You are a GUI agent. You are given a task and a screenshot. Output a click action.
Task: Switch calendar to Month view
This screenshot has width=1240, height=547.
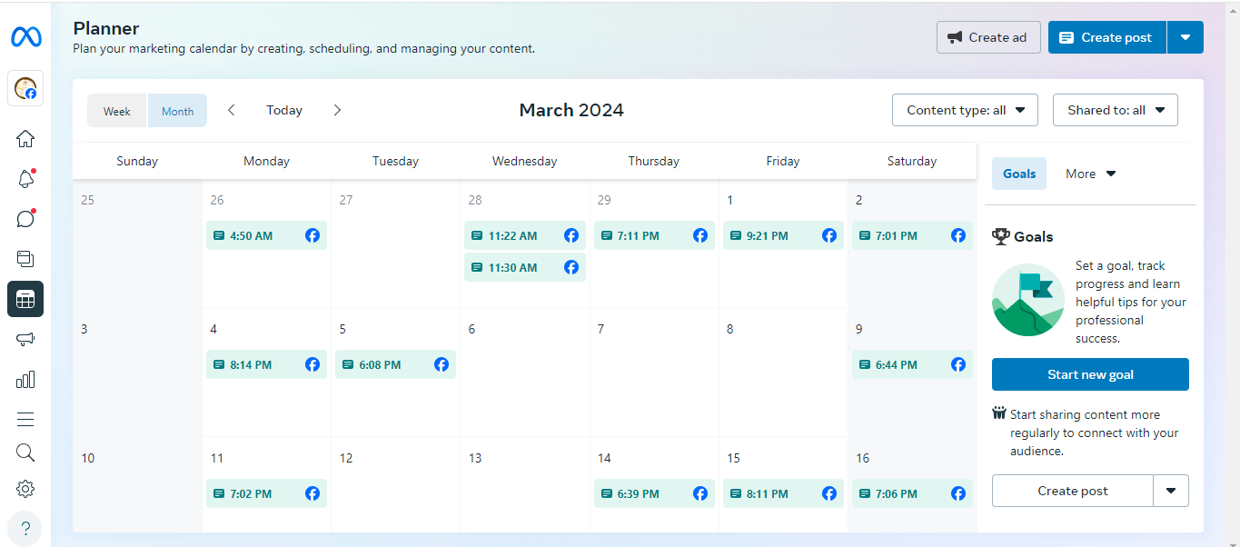(x=177, y=111)
